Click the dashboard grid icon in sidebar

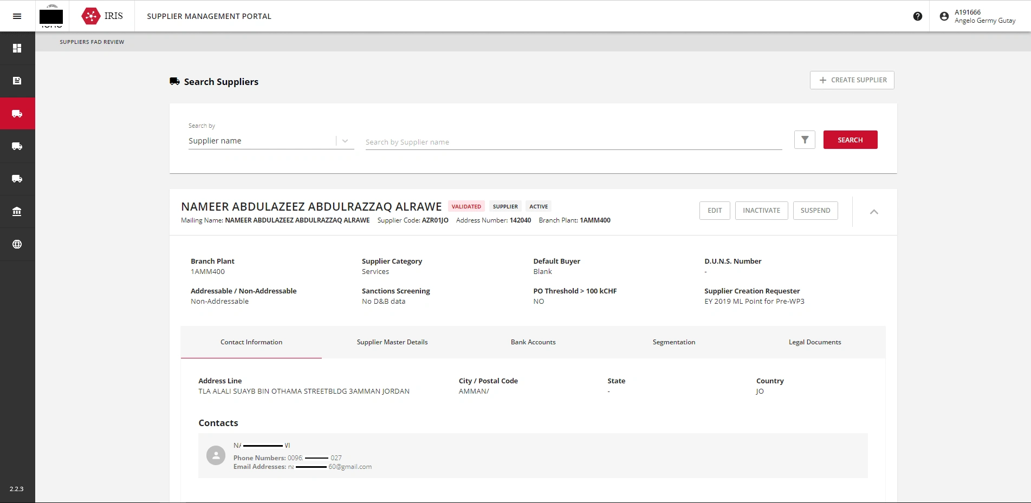17,48
